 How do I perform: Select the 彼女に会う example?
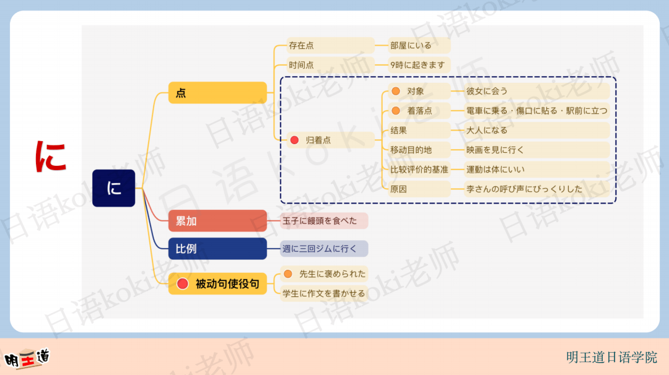(536, 91)
